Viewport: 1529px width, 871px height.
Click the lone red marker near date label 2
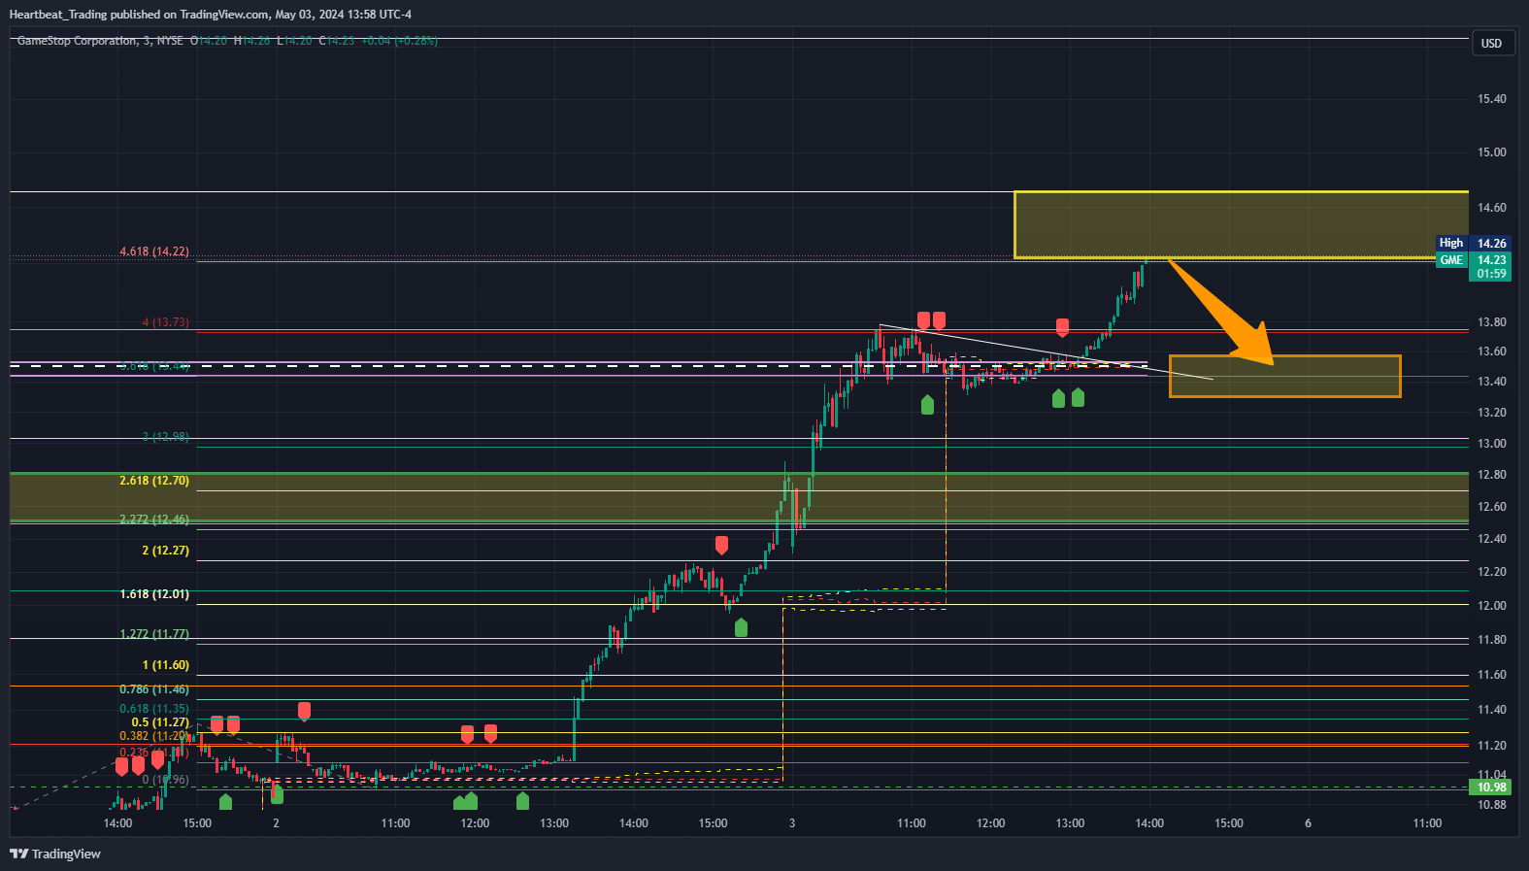[304, 712]
